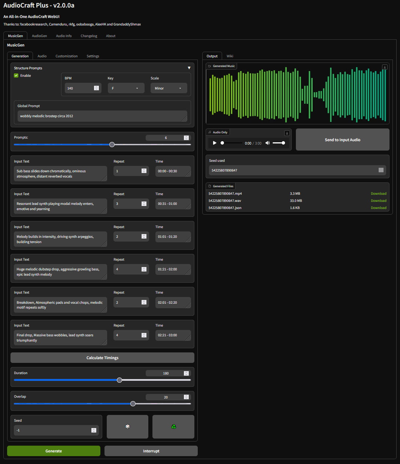The image size is (400, 464).
Task: Click the Overlap slider handle
Action: [133, 404]
